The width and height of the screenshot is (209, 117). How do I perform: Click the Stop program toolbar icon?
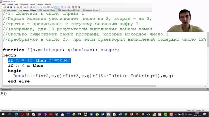[x=41, y=7]
